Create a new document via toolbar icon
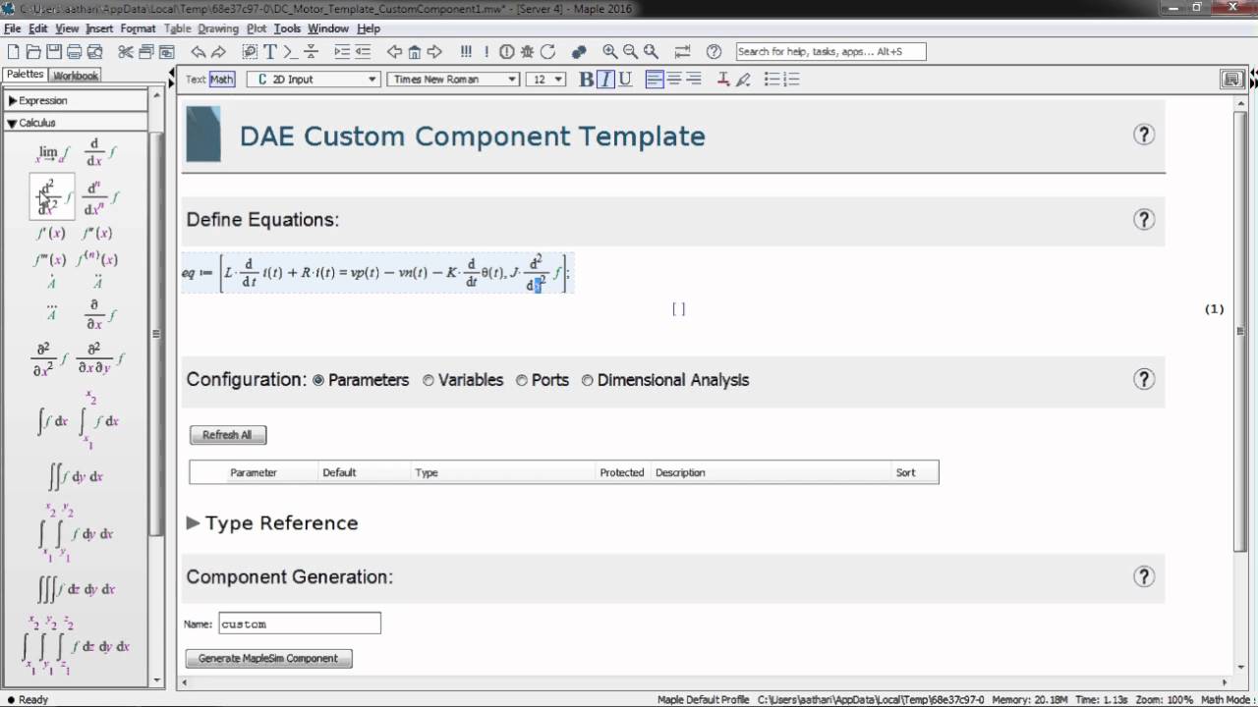The image size is (1258, 707). [13, 52]
